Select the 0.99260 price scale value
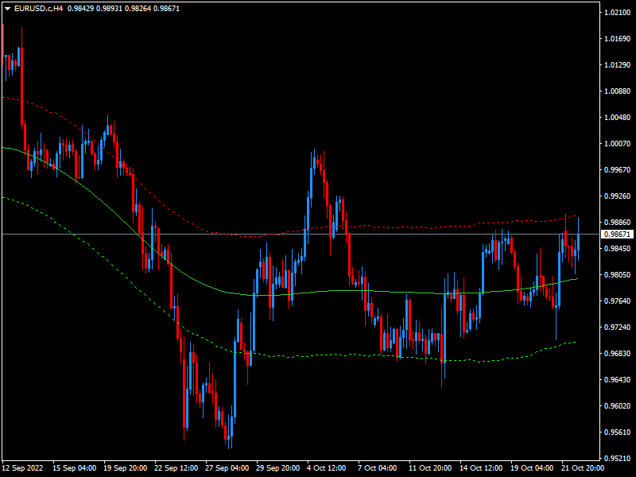636x477 pixels. pos(618,196)
